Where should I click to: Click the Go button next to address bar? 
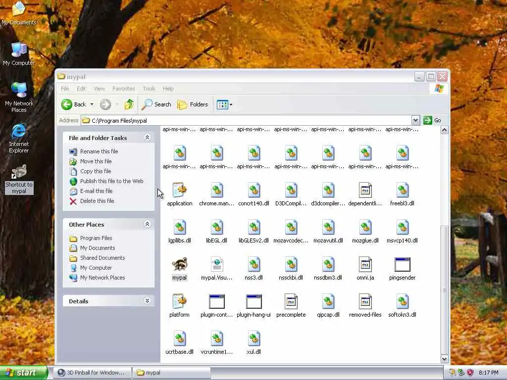point(432,120)
